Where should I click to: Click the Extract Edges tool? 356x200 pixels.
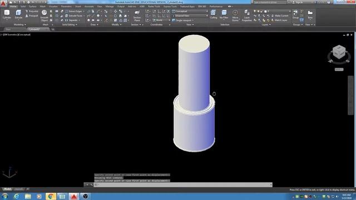[x=73, y=11]
